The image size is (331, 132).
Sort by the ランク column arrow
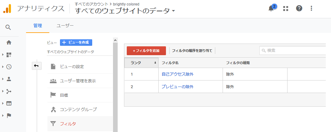(155, 62)
